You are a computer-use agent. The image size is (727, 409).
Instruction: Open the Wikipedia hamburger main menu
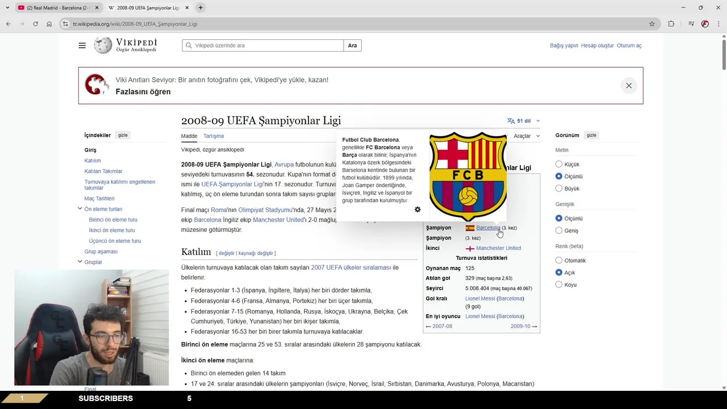82,45
